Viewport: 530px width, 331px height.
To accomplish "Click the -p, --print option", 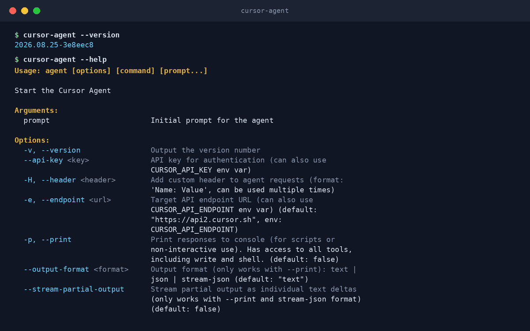I will tap(48, 239).
